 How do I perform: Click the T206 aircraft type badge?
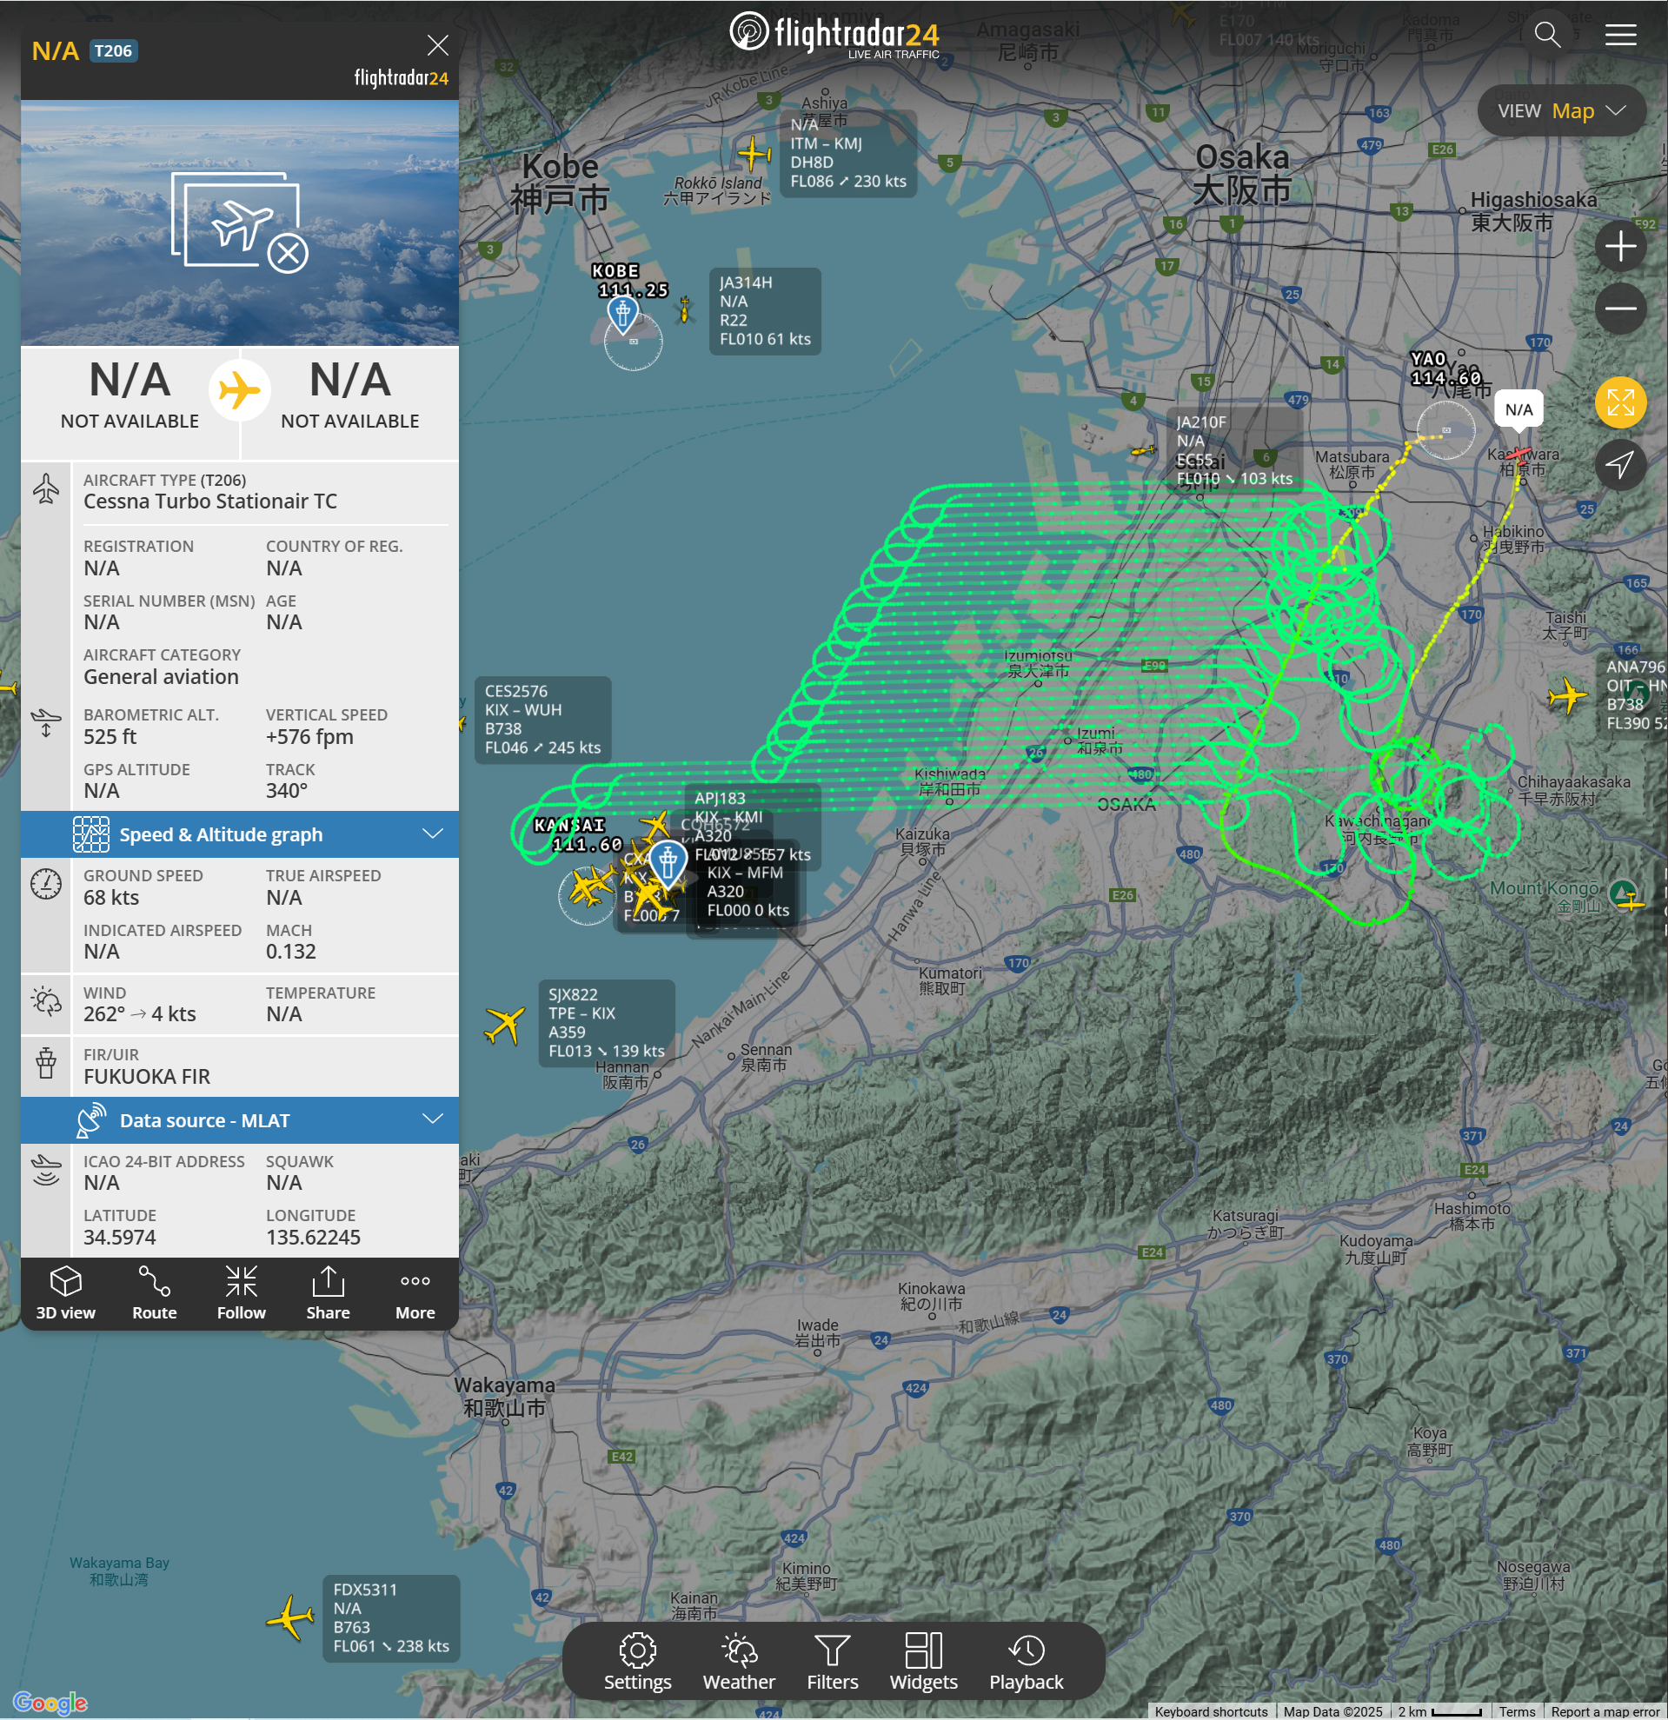(113, 51)
